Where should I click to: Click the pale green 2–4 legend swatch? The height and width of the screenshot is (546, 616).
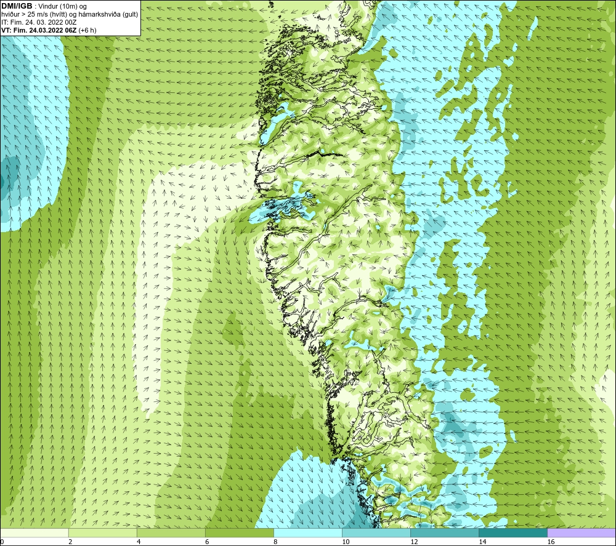[103, 533]
